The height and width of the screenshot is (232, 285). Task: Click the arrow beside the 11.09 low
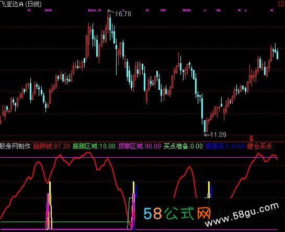coord(208,135)
